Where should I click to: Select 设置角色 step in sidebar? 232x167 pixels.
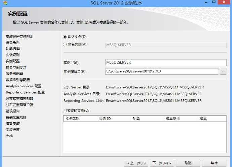click(13, 43)
